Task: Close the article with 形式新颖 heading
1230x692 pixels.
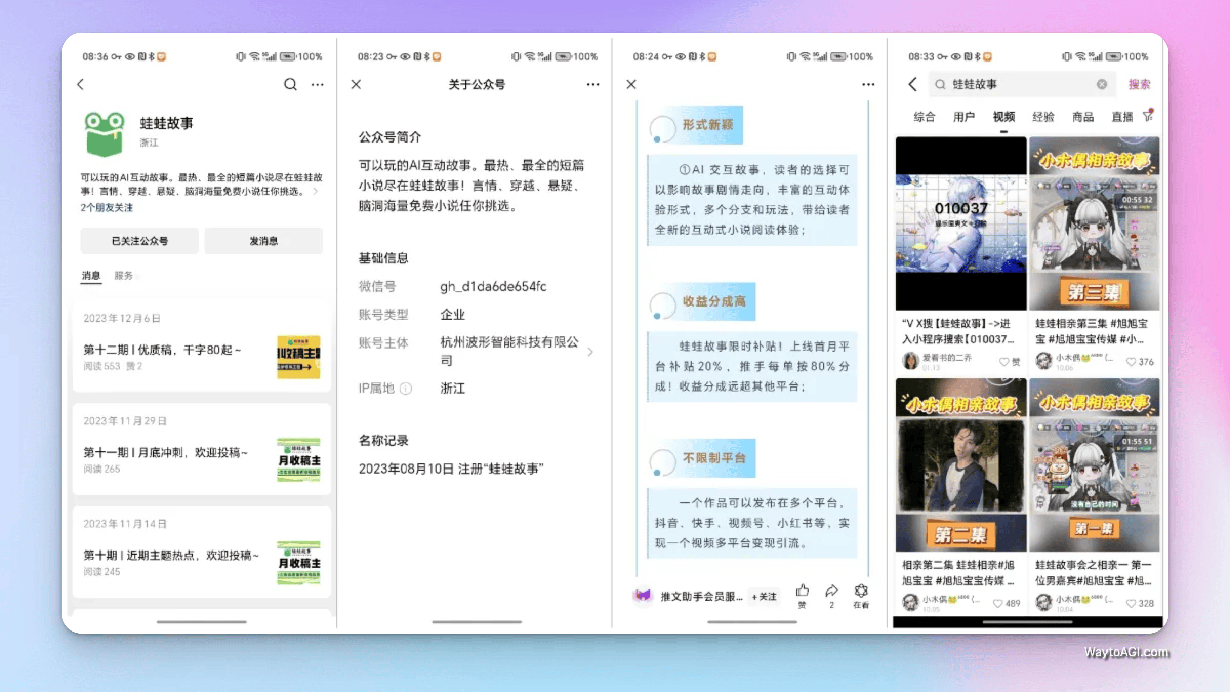Action: (x=631, y=84)
